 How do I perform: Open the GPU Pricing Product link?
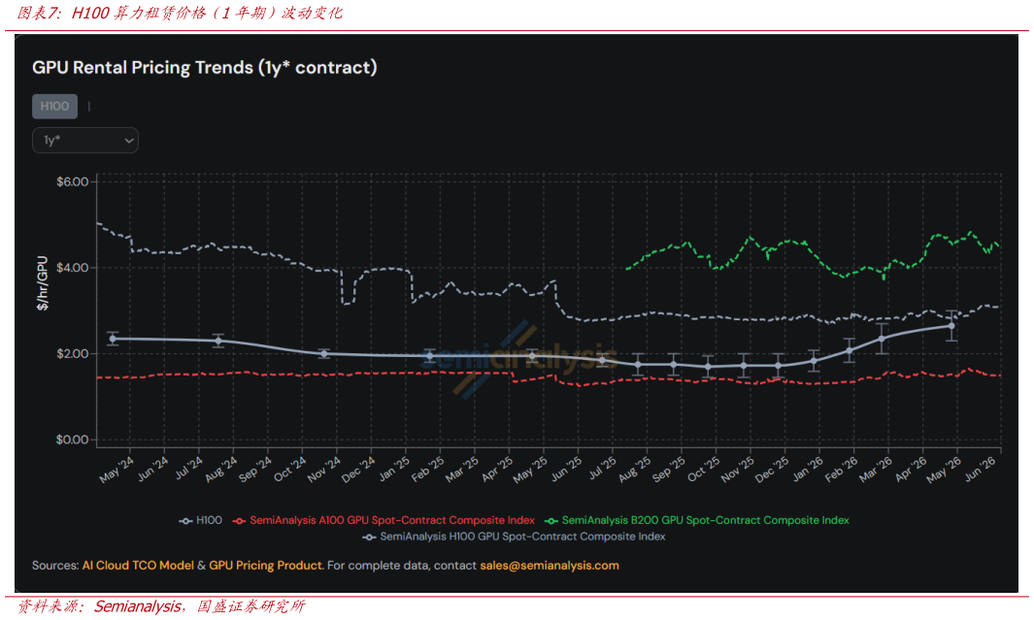(266, 566)
